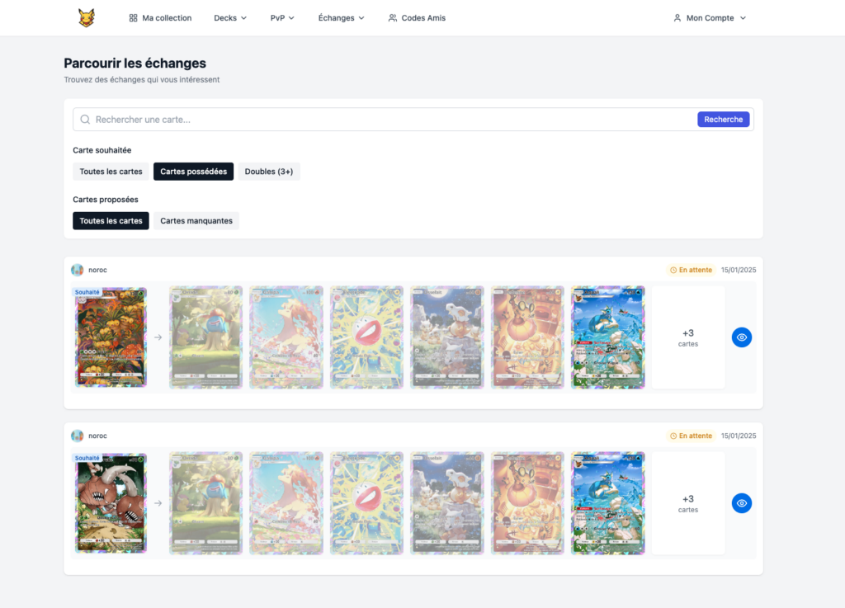Click noroc's avatar on the first trade
The image size is (845, 608).
click(x=77, y=270)
